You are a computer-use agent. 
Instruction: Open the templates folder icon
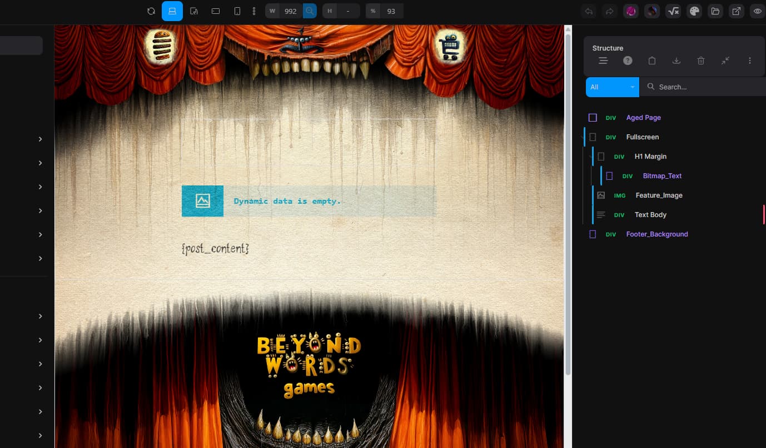point(715,11)
